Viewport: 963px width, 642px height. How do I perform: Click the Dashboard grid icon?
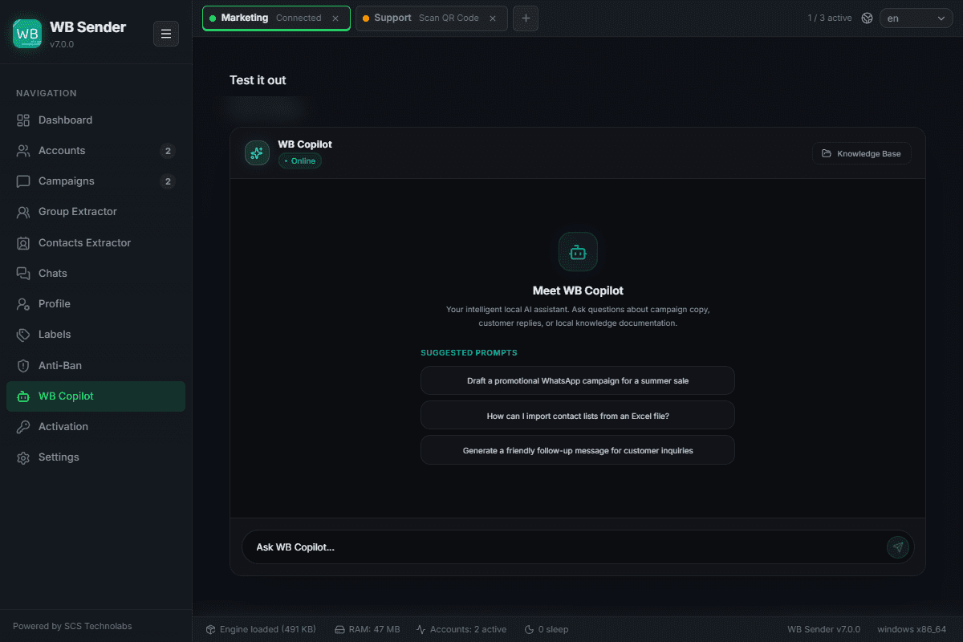[23, 120]
